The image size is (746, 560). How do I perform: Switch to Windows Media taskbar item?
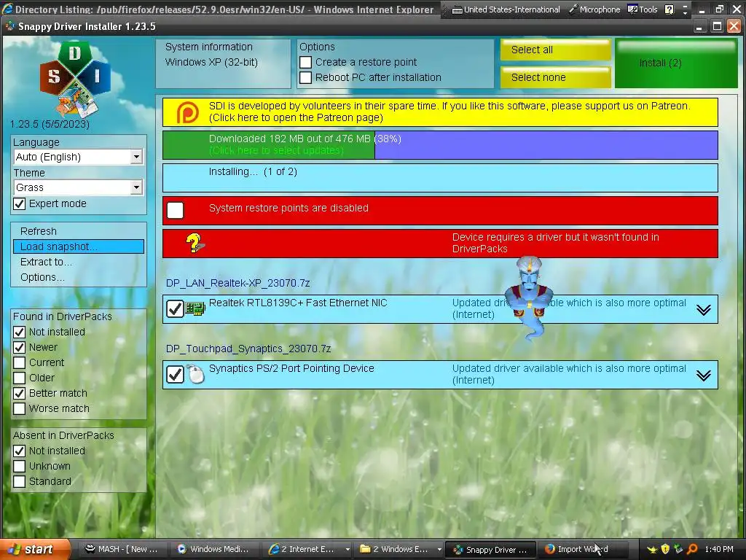pos(213,549)
